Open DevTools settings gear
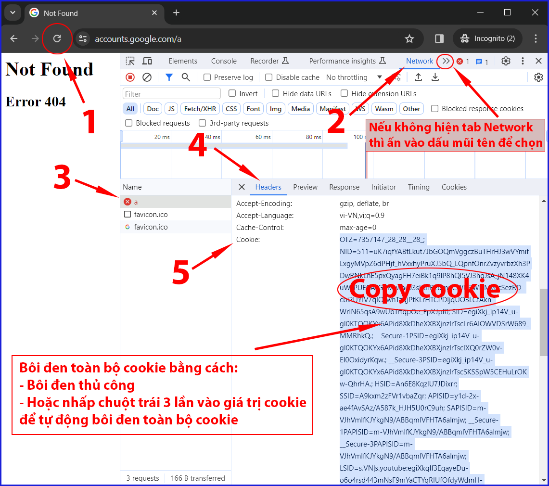The width and height of the screenshot is (549, 486). [506, 61]
